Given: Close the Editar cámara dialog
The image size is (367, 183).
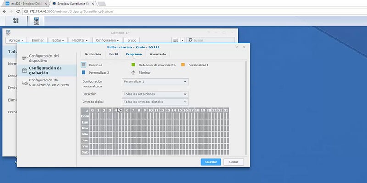Looking at the screenshot, I should [x=244, y=47].
